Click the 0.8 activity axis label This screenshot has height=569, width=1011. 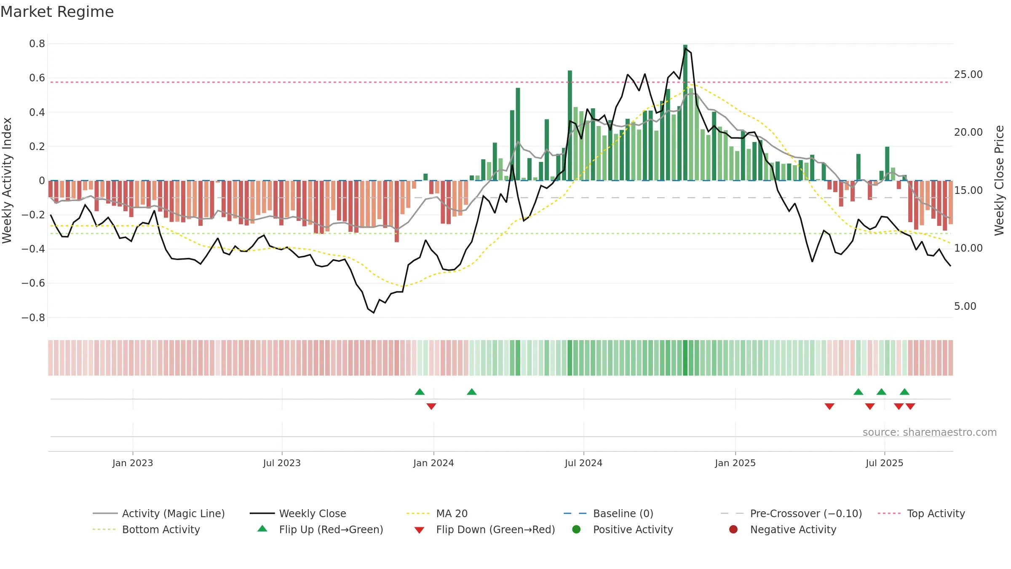coord(37,44)
